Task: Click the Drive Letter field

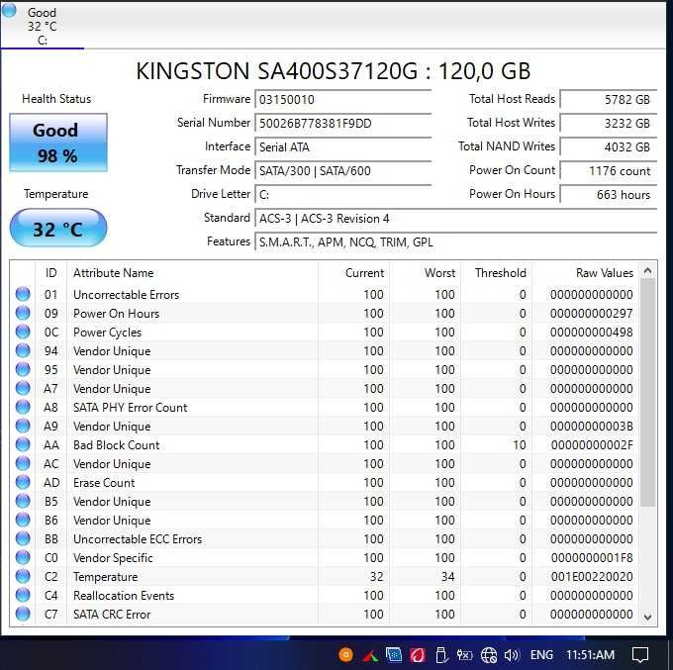Action: point(343,195)
